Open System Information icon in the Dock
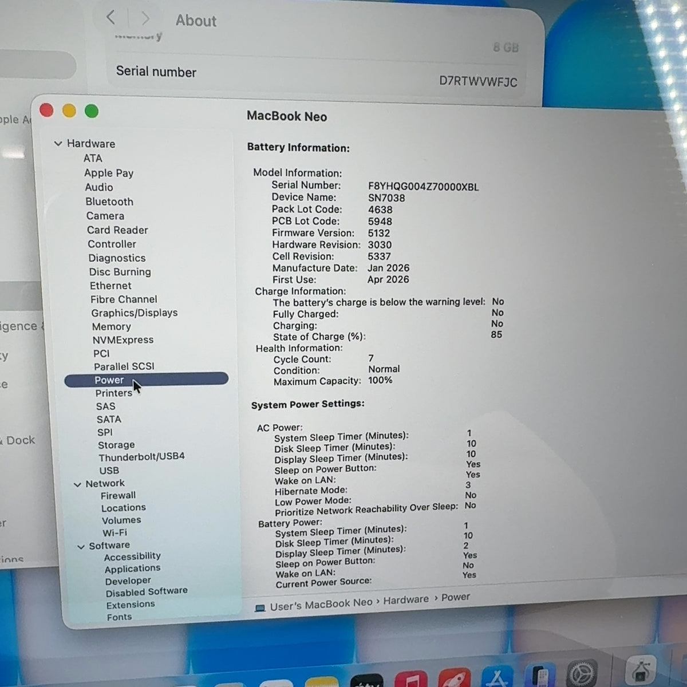Viewport: 687px width, 687px height. pos(642,670)
